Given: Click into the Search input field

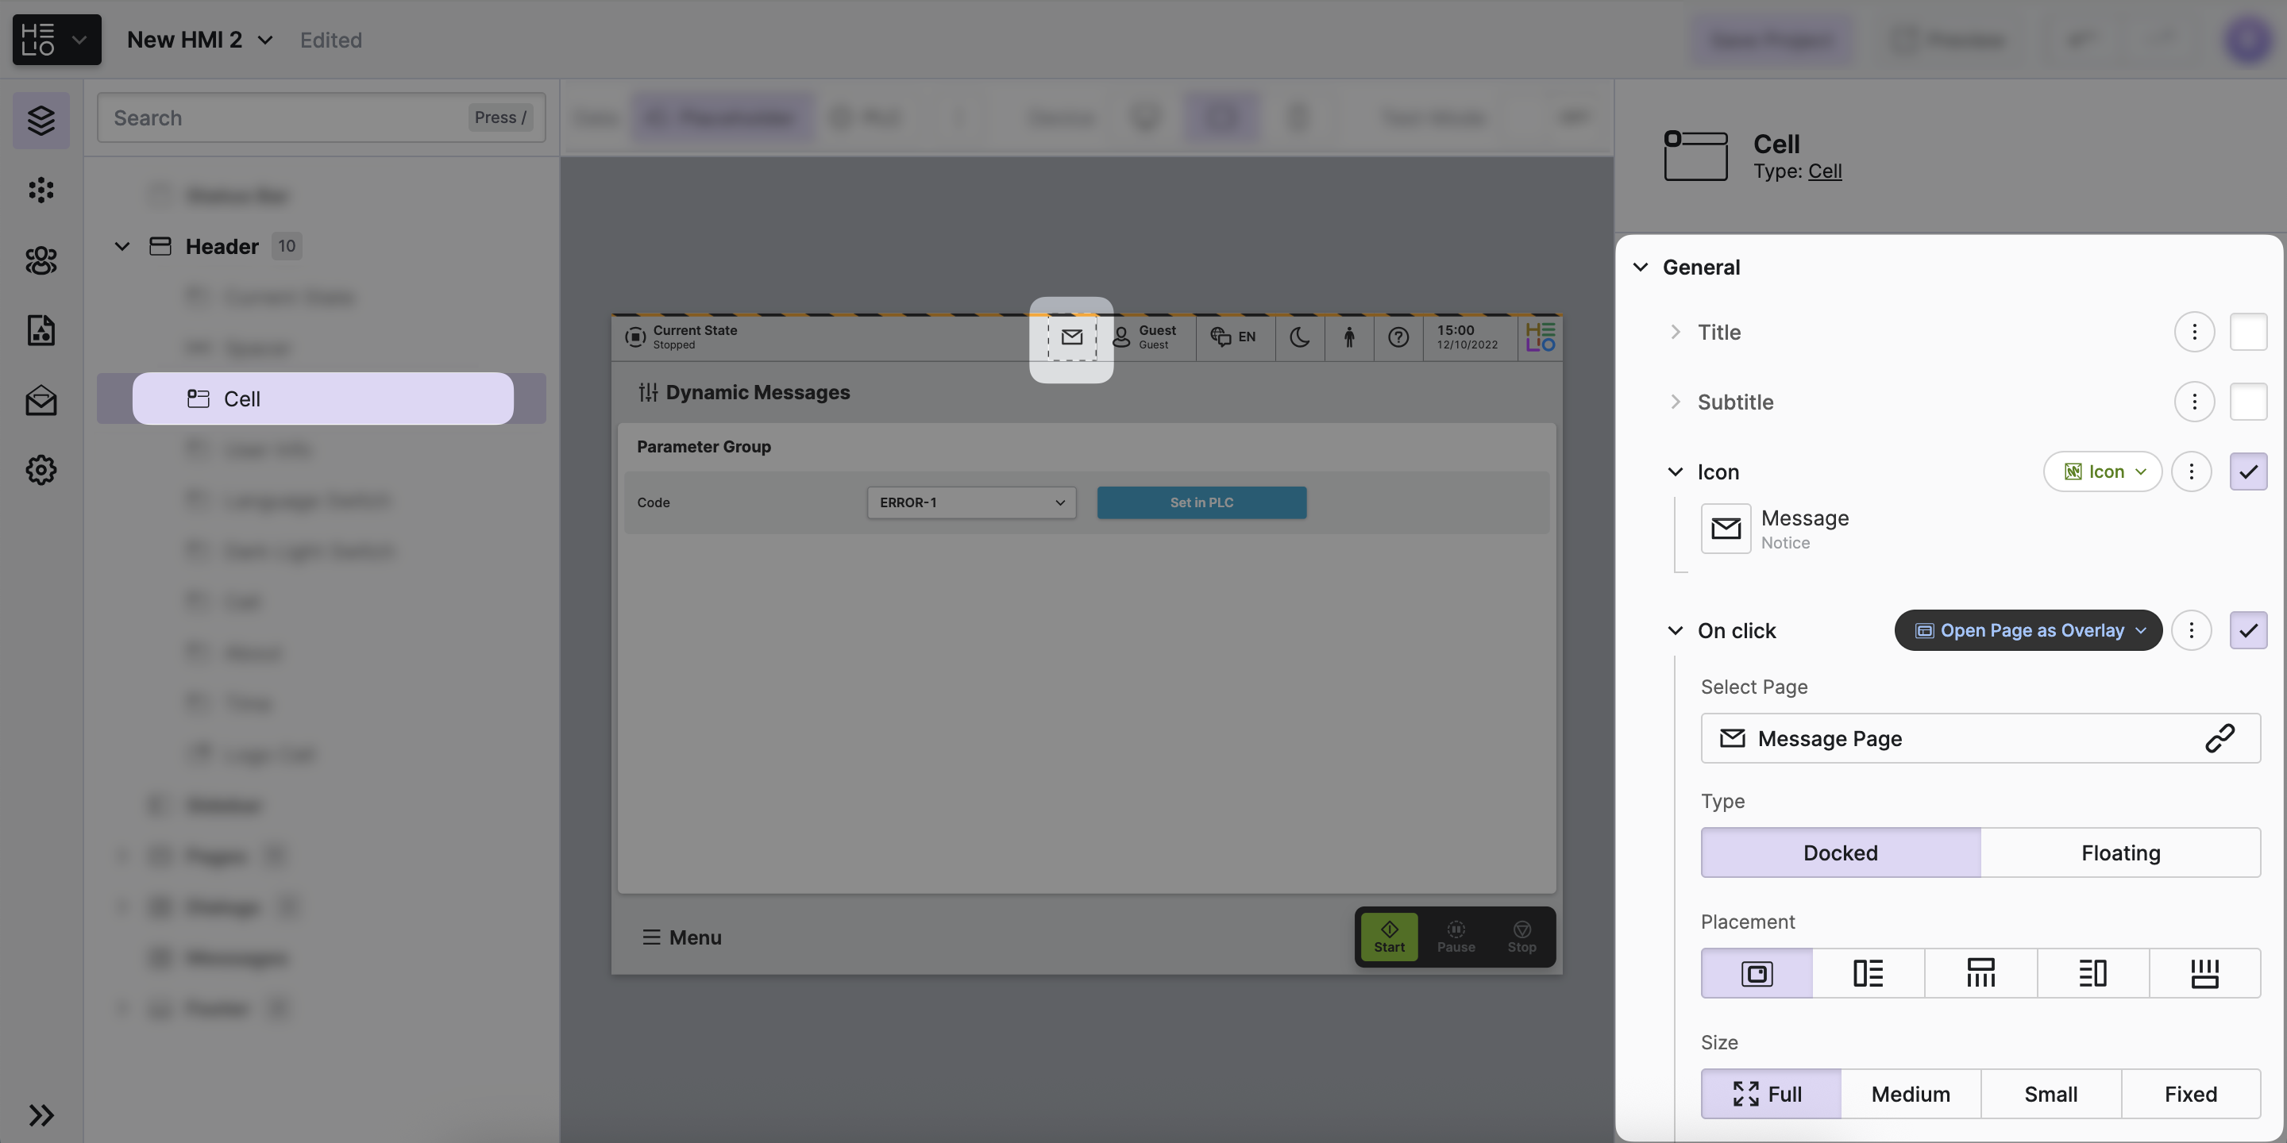Looking at the screenshot, I should [284, 118].
